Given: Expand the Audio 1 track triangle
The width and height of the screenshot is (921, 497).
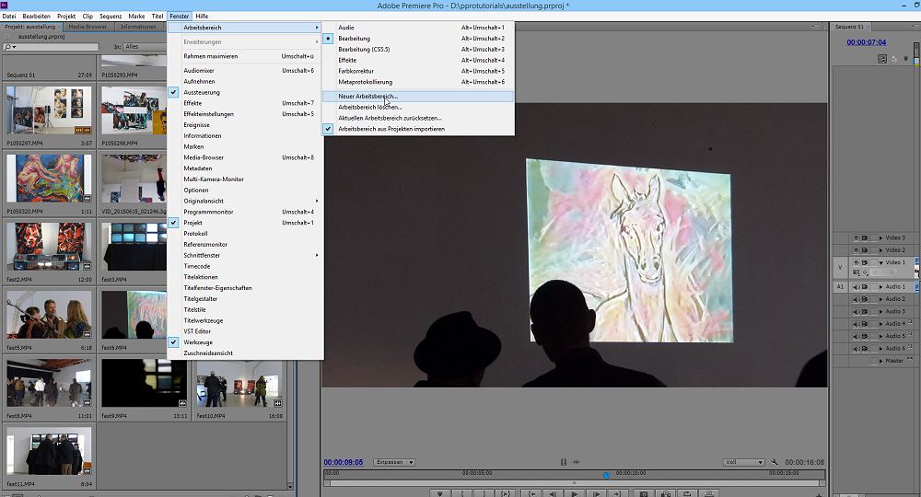Looking at the screenshot, I should [881, 287].
